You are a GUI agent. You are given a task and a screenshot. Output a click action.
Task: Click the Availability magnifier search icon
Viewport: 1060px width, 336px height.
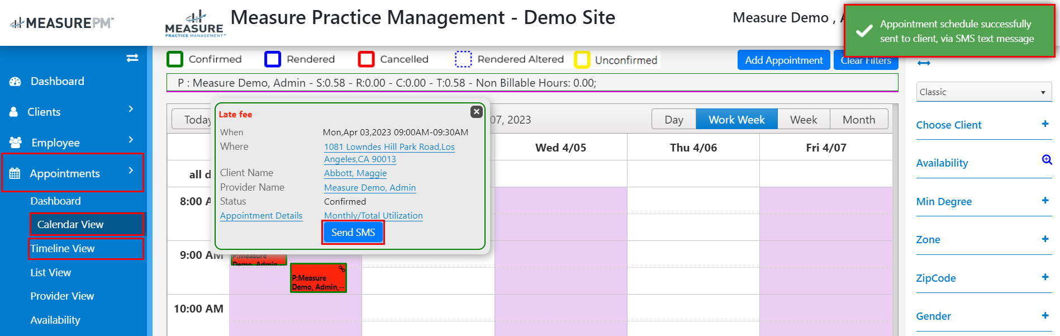(x=1047, y=160)
